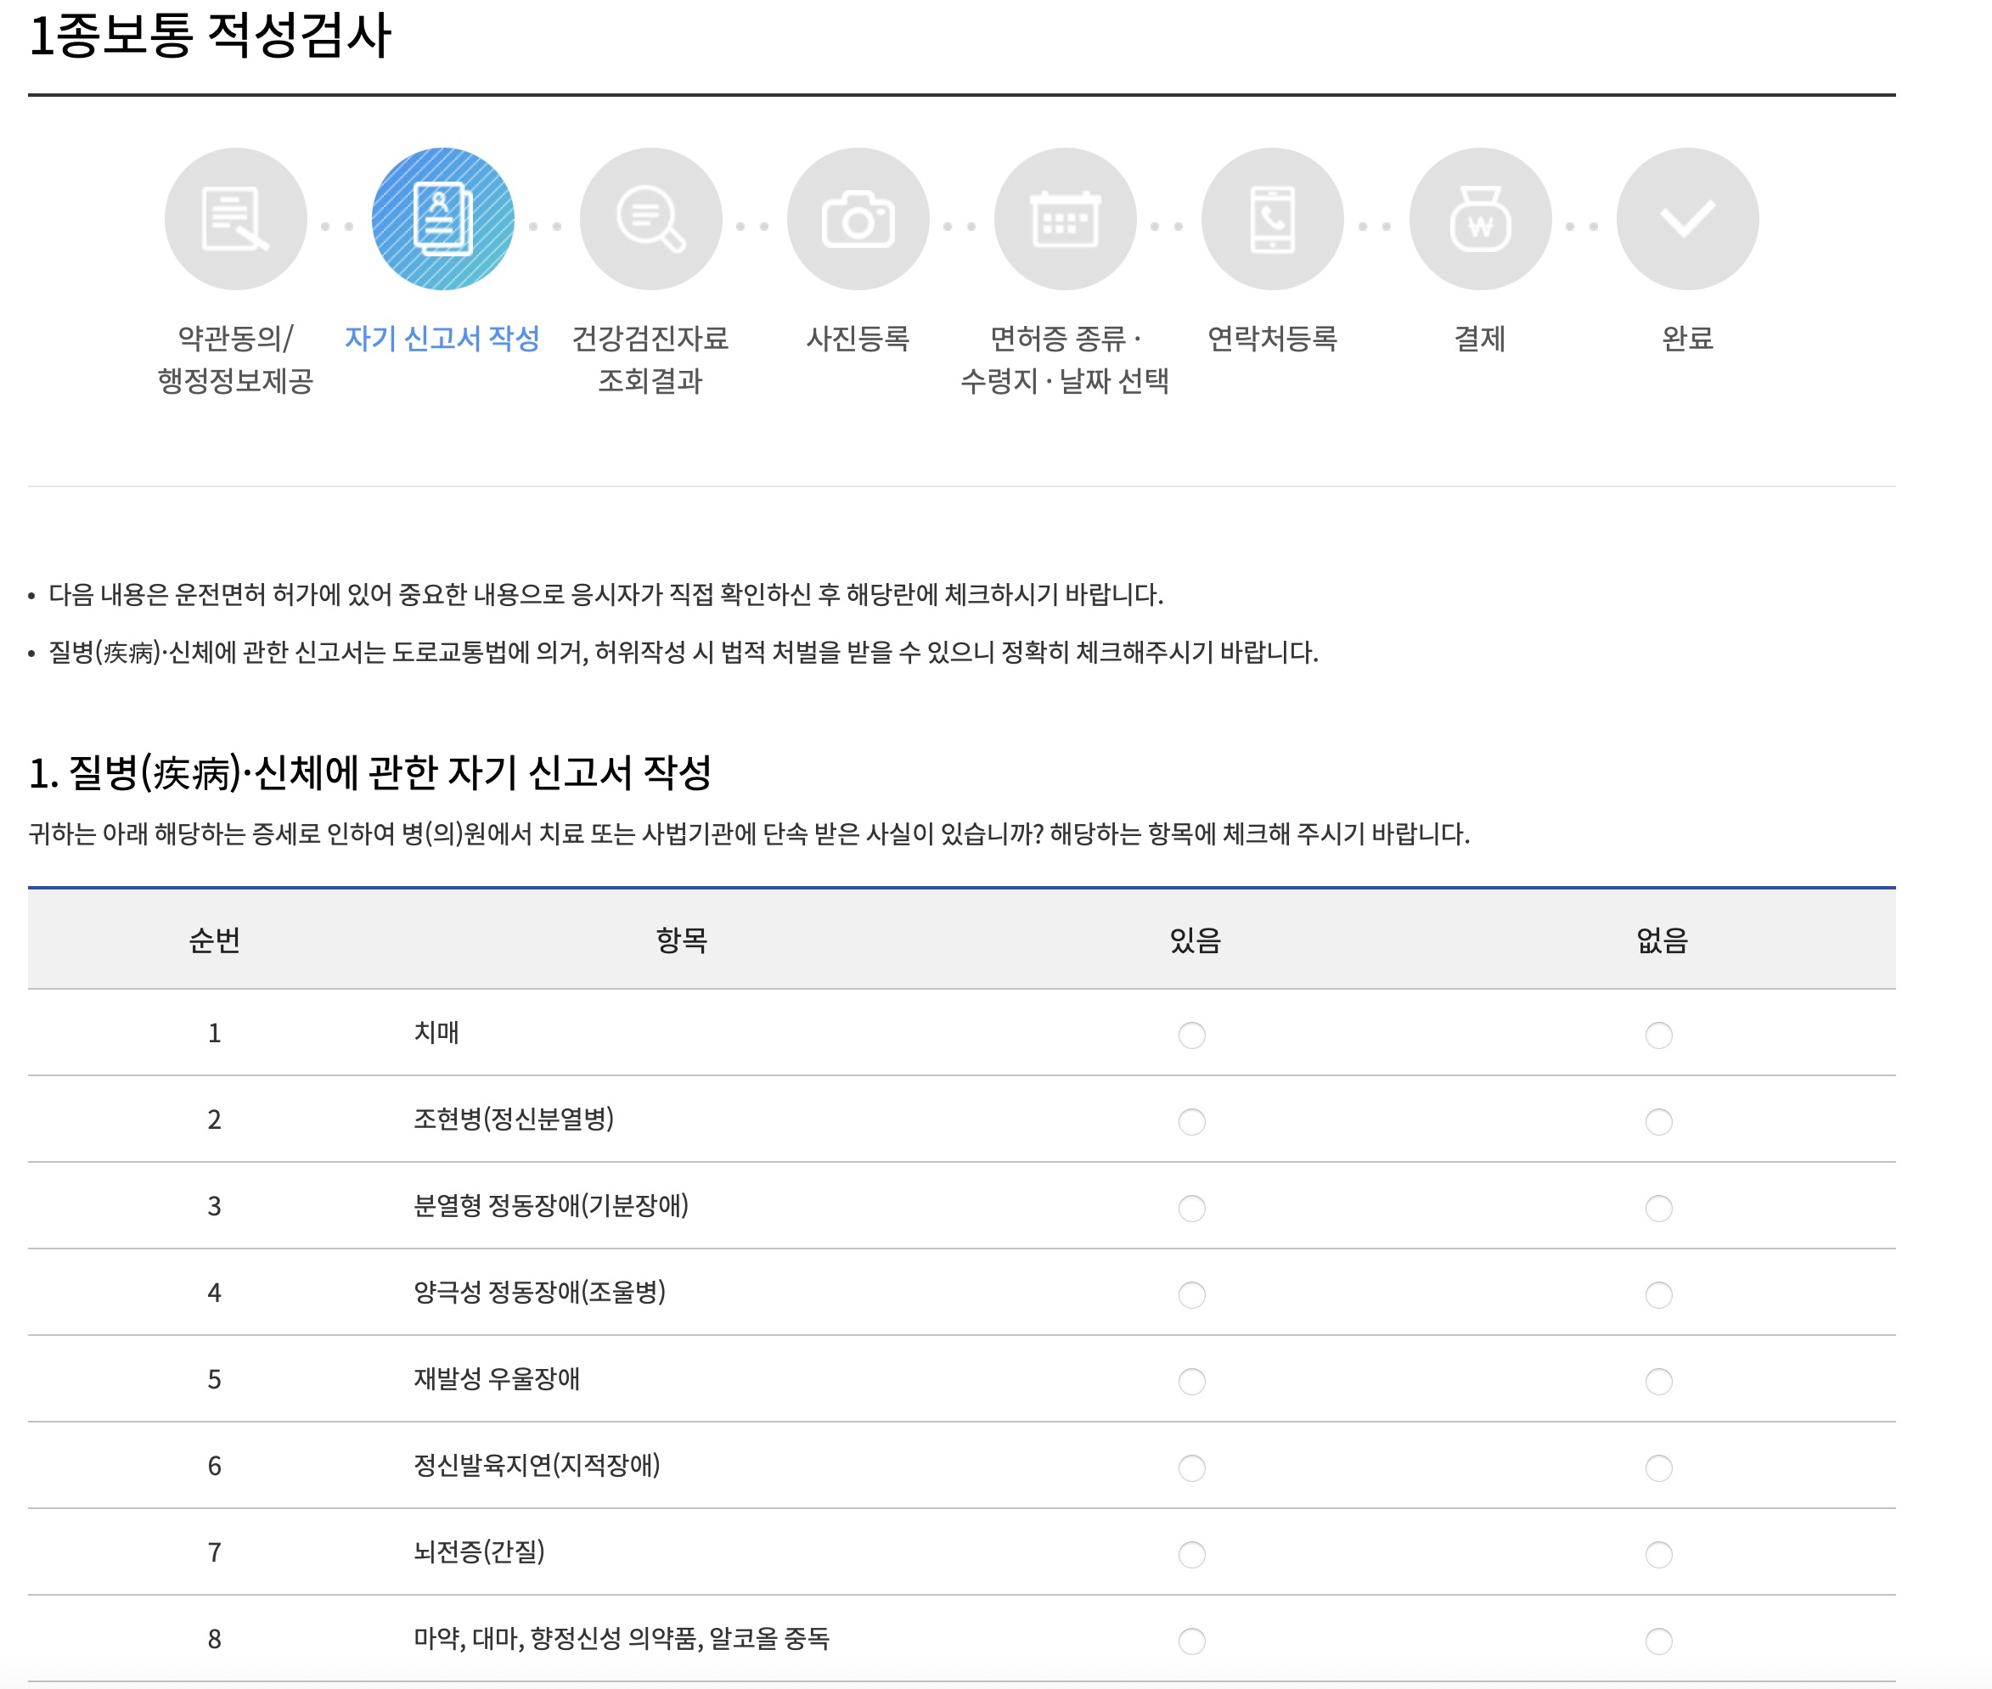
Task: Select 없음 radio for 치매
Action: [1657, 1035]
